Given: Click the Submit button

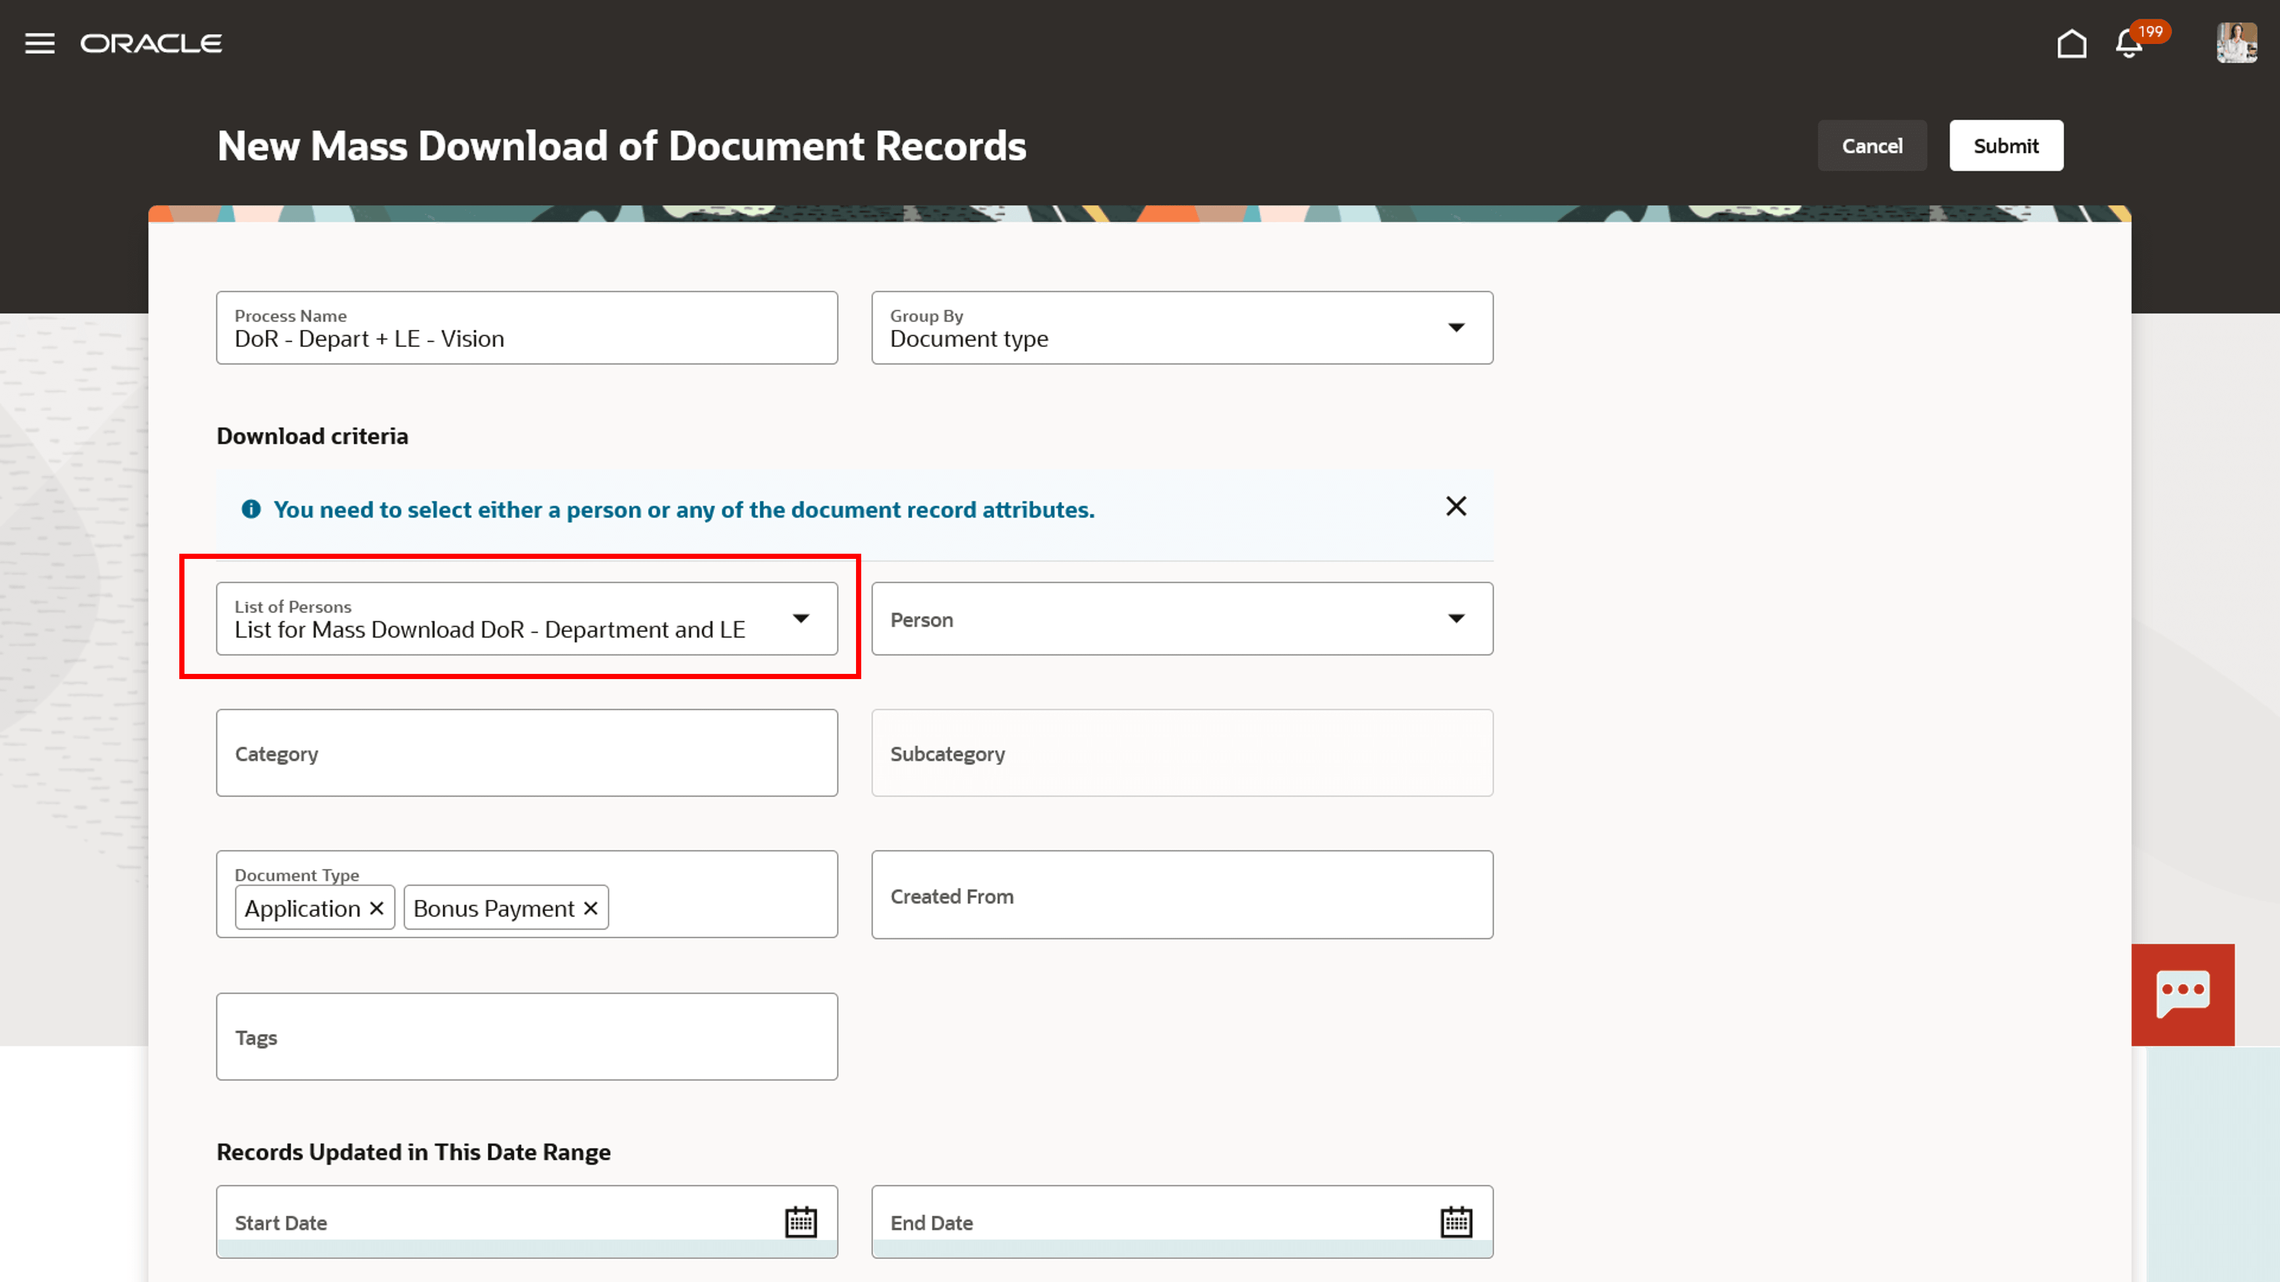Looking at the screenshot, I should [2005, 146].
